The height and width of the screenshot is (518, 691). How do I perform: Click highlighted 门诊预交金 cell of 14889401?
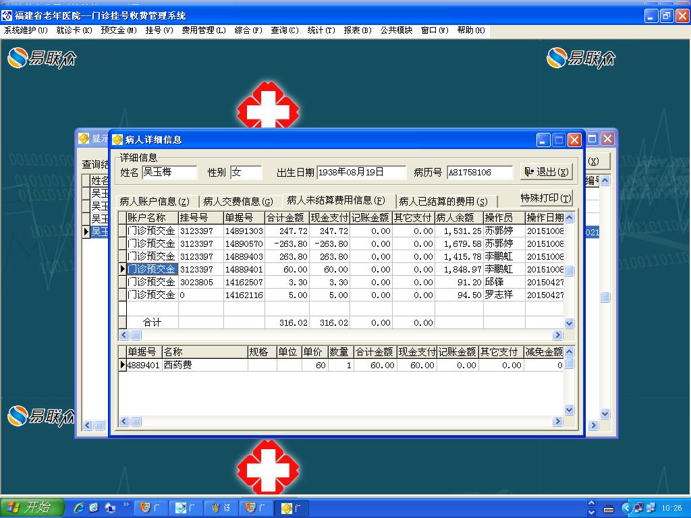[x=152, y=269]
